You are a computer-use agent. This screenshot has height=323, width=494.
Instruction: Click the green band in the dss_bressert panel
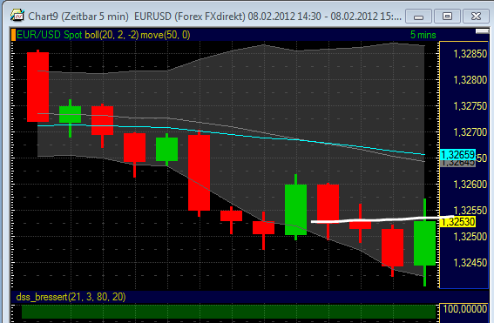point(229,312)
